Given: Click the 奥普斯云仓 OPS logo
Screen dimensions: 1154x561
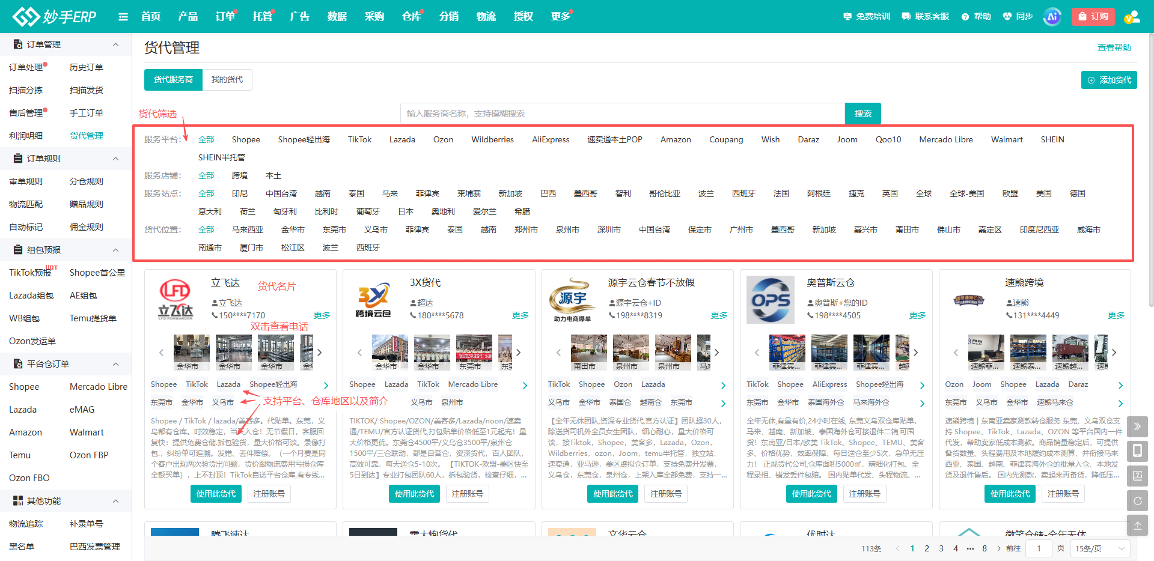Looking at the screenshot, I should (x=771, y=300).
